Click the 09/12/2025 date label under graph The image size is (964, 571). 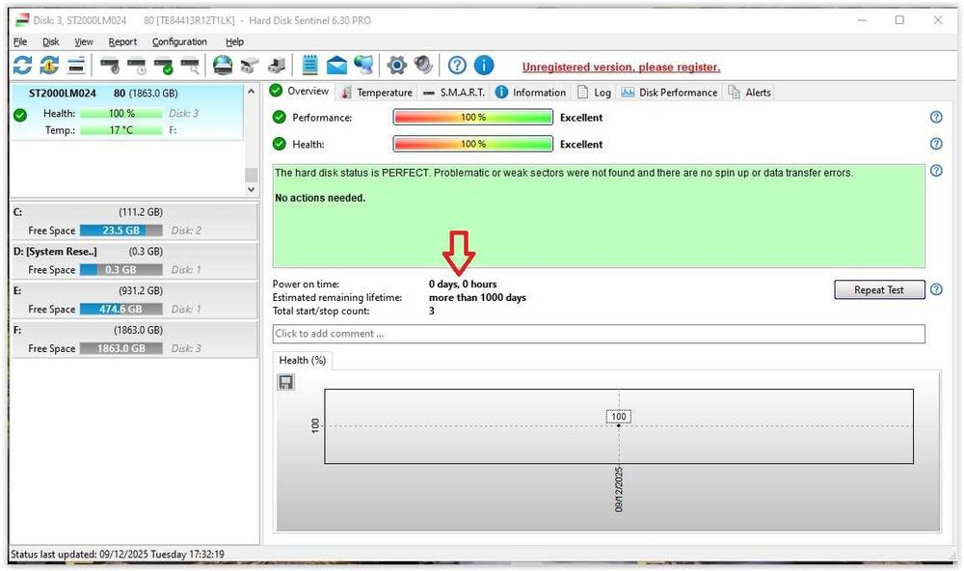click(619, 489)
